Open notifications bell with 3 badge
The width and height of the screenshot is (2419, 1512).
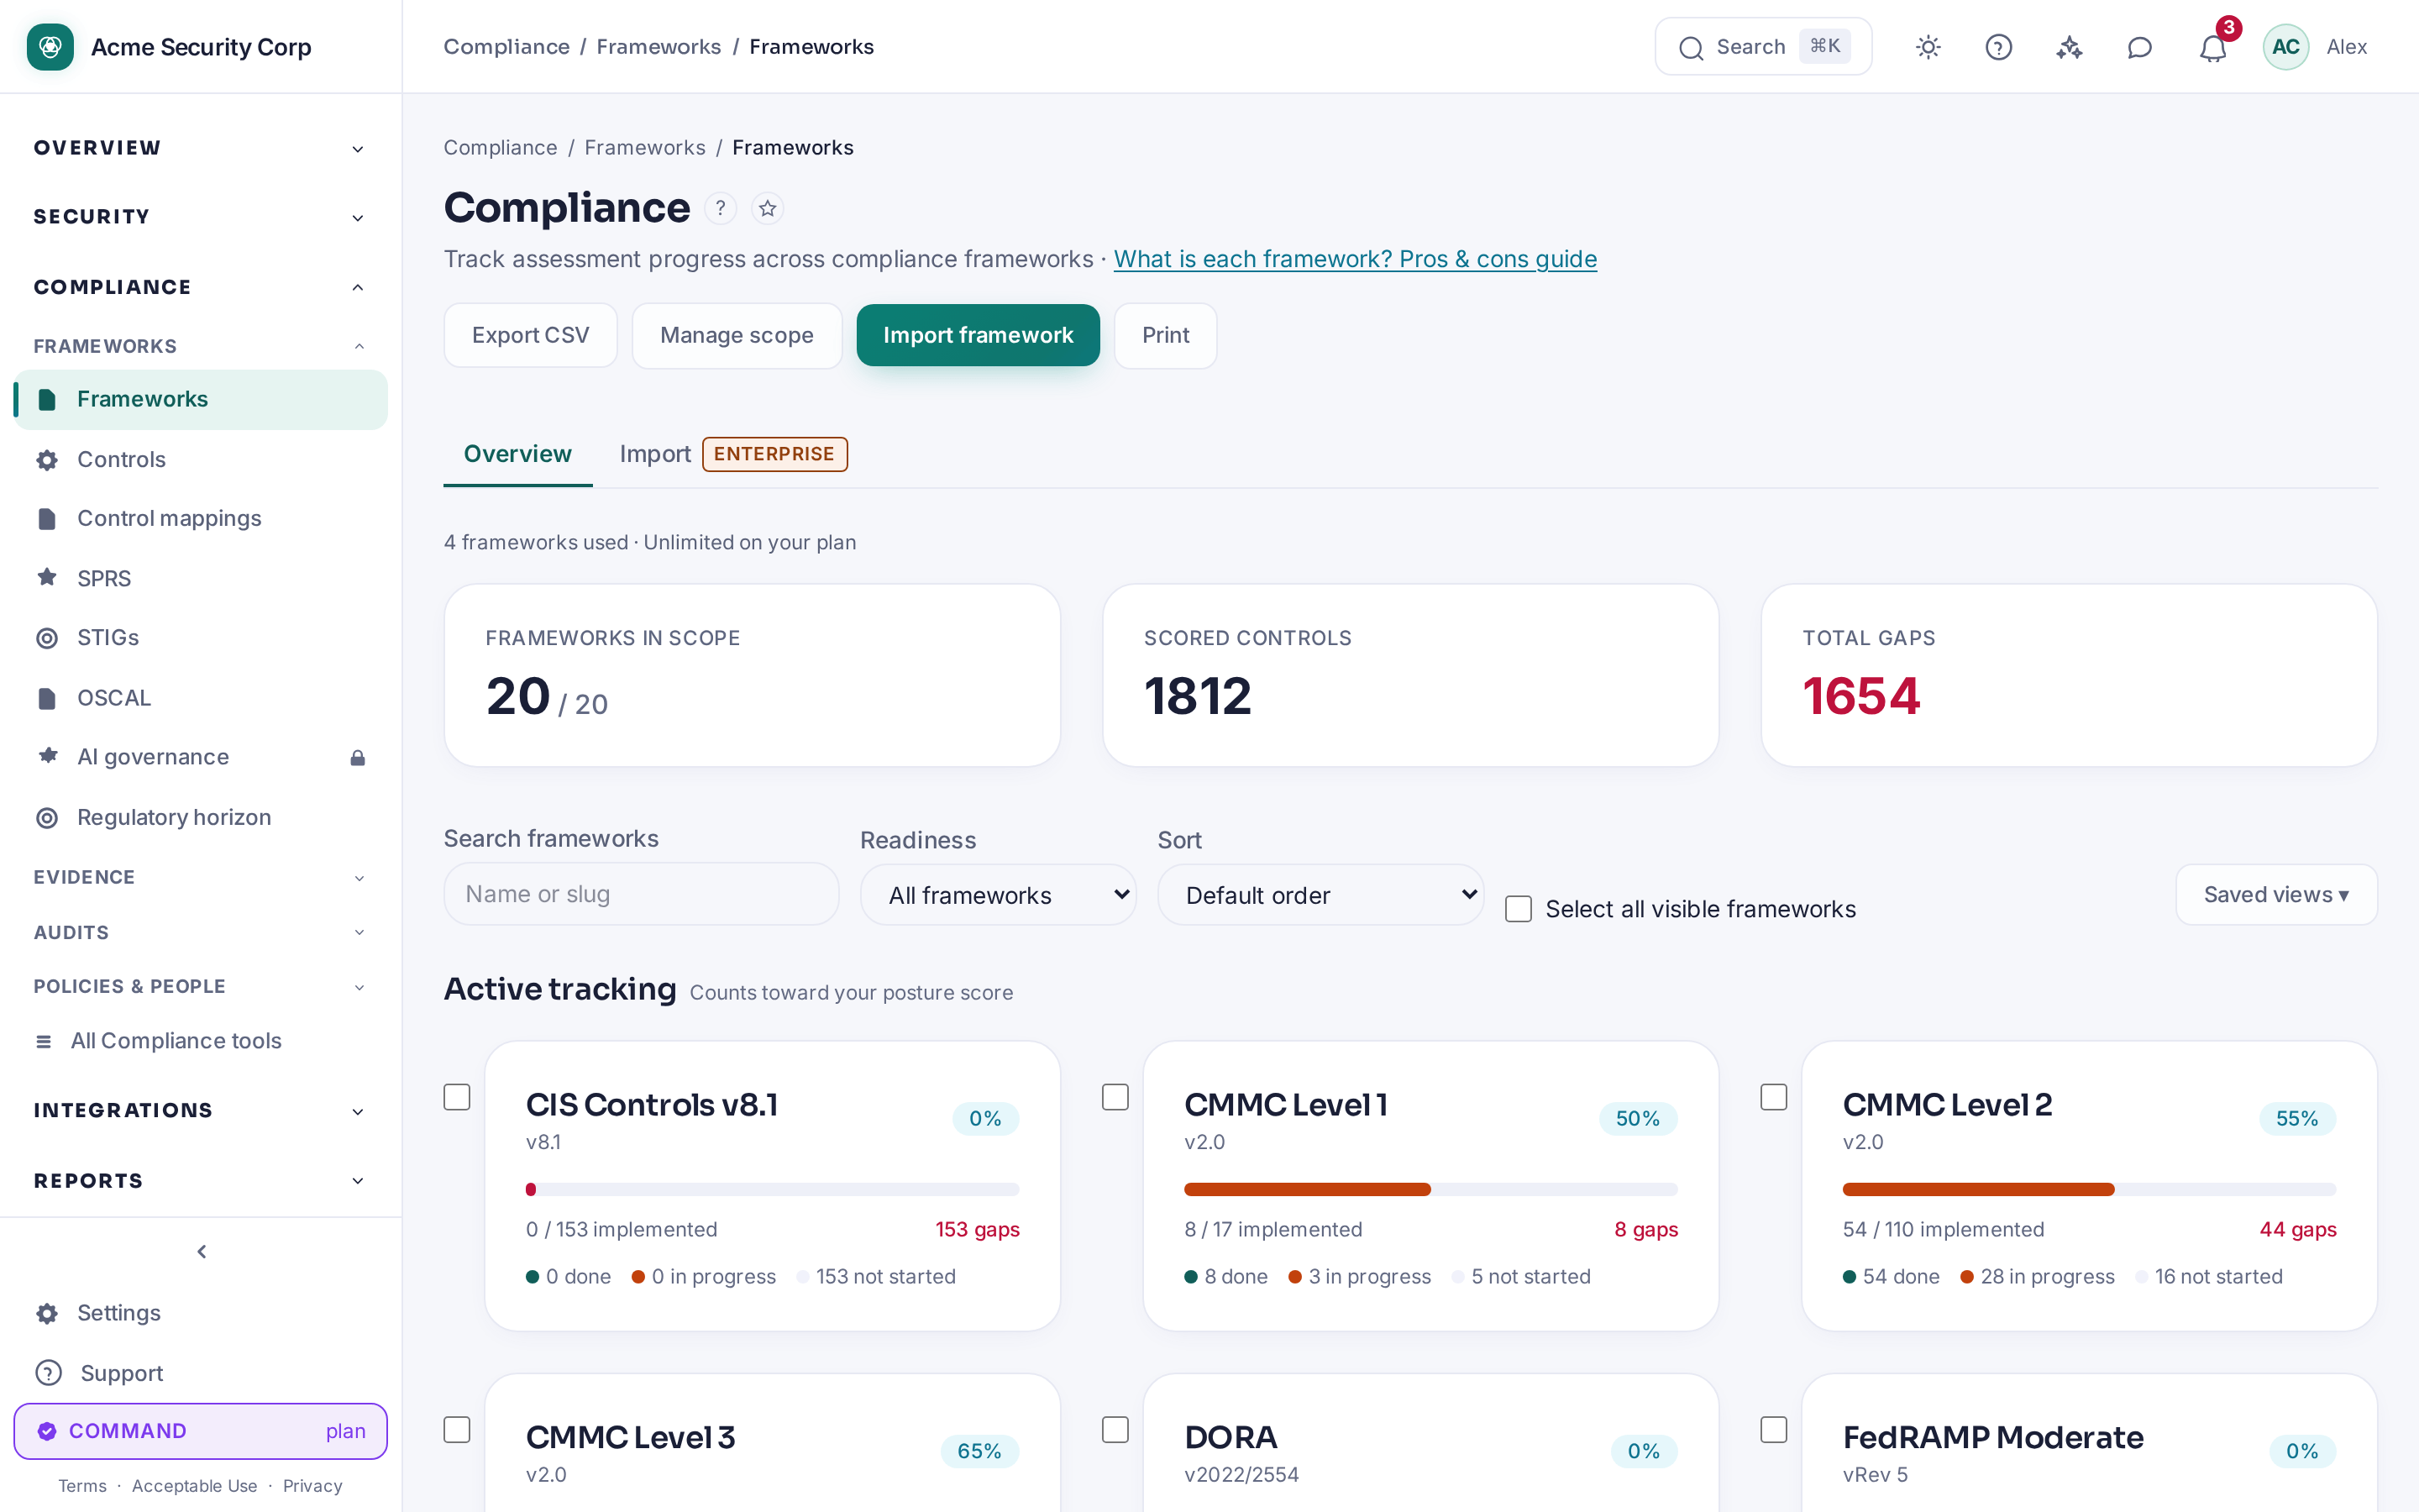[2213, 47]
